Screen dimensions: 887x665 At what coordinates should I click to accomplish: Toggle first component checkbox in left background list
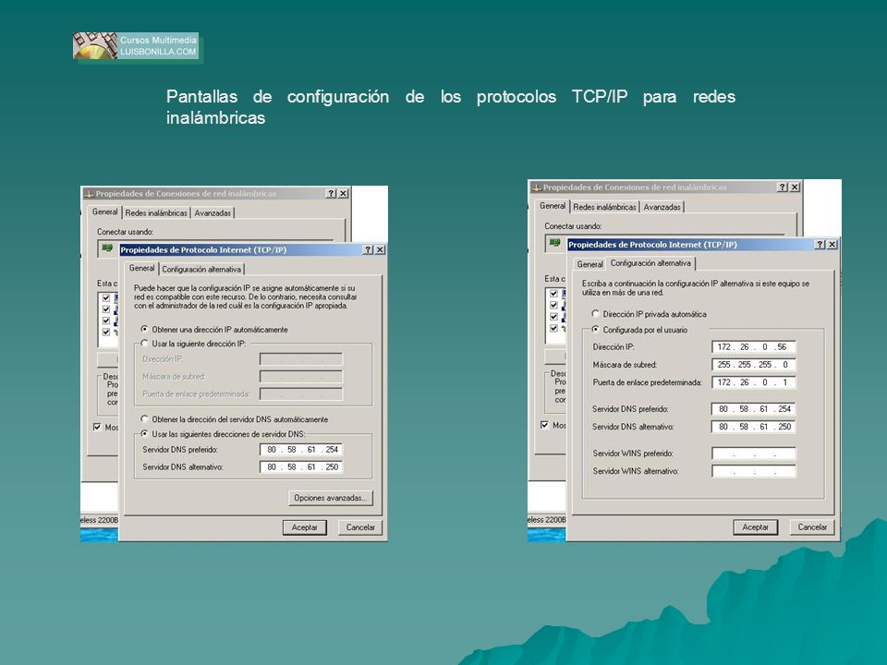click(105, 298)
